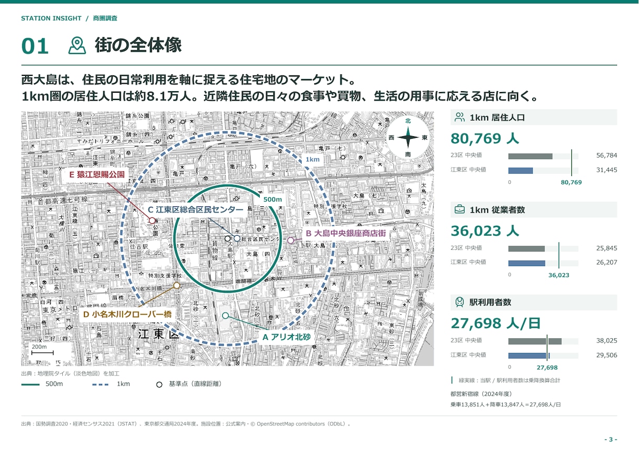This screenshot has height=452, width=639.
Task: Click the 江東区 ward name on the map
Action: [158, 335]
